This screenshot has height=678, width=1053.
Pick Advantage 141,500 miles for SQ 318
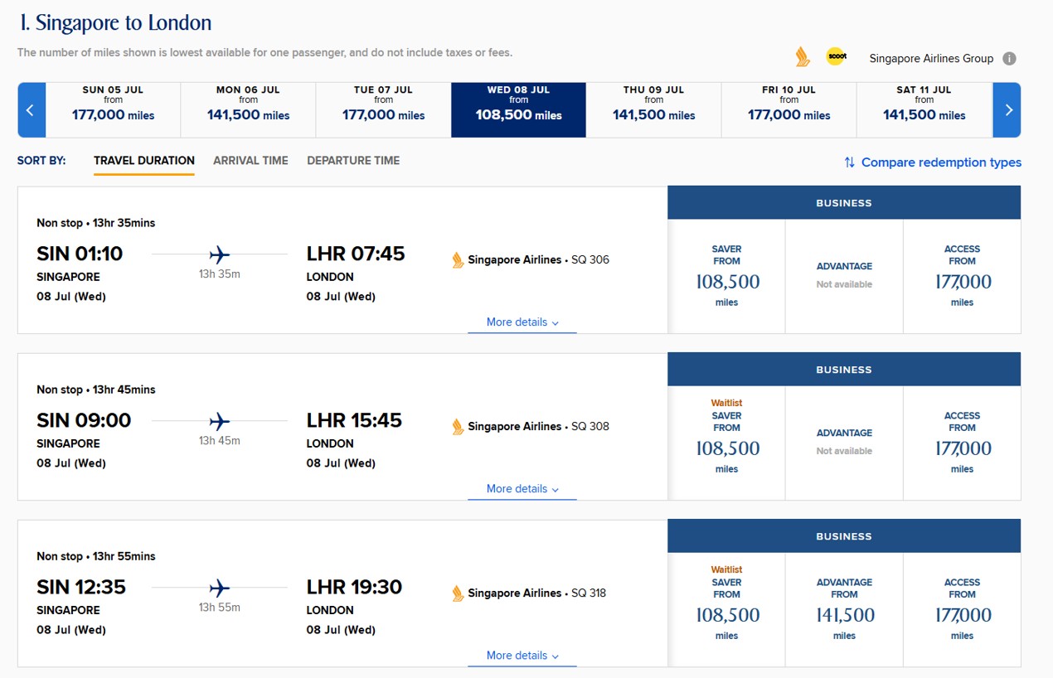pos(844,609)
